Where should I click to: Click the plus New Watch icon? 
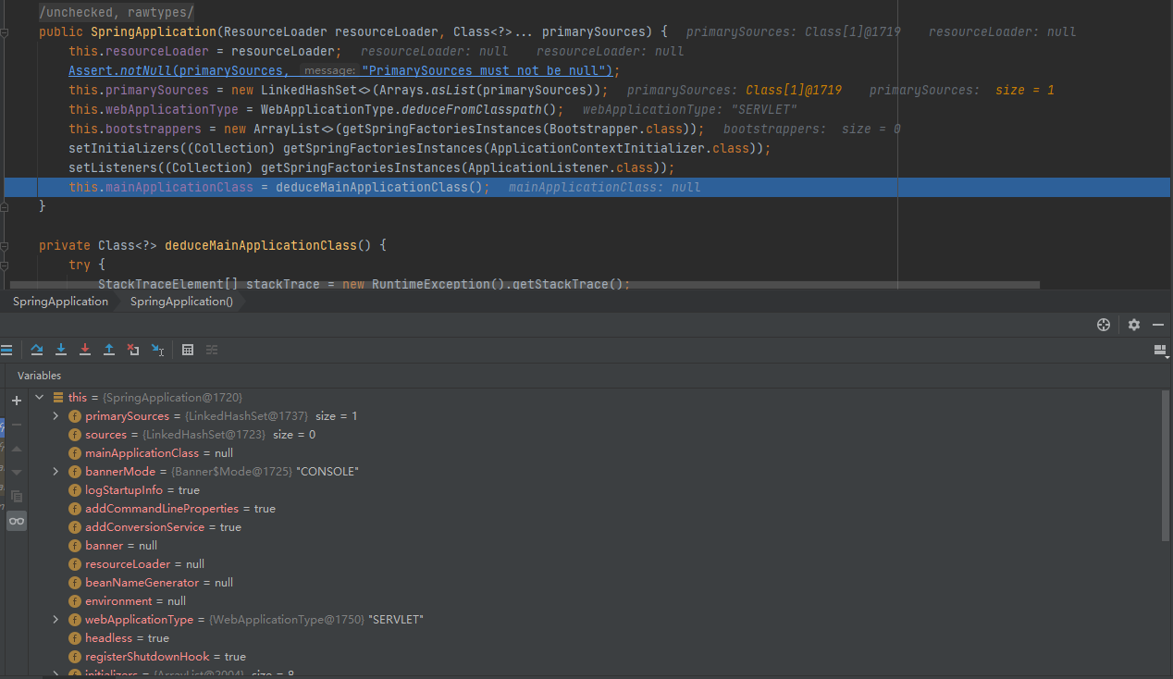17,401
